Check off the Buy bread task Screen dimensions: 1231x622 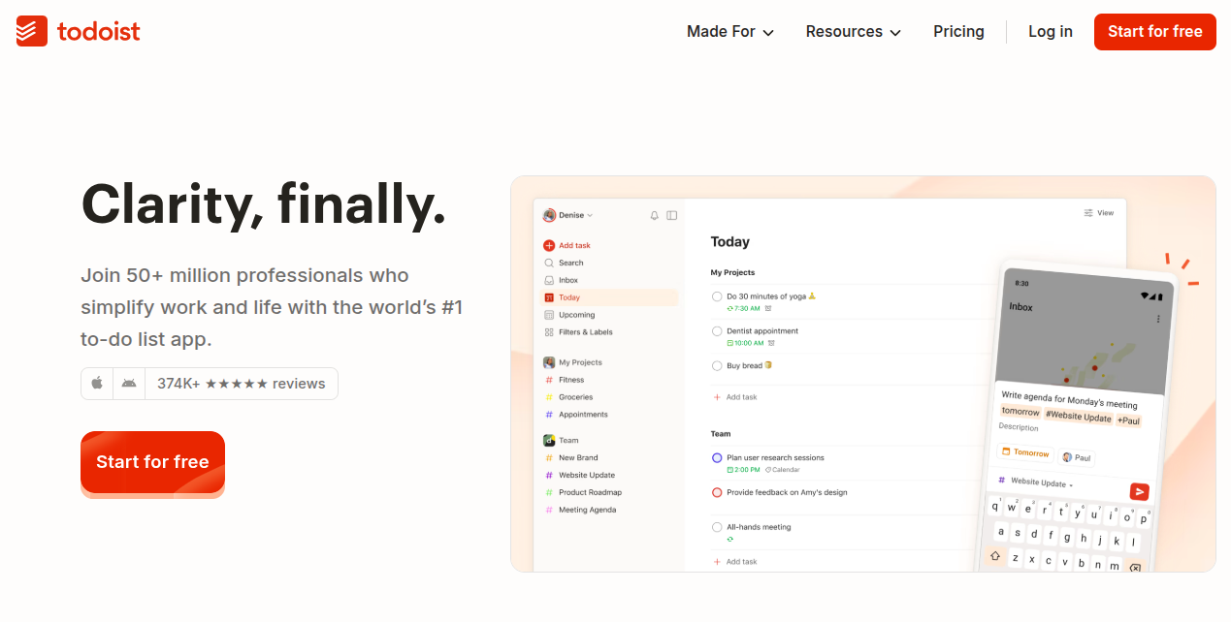coord(717,366)
